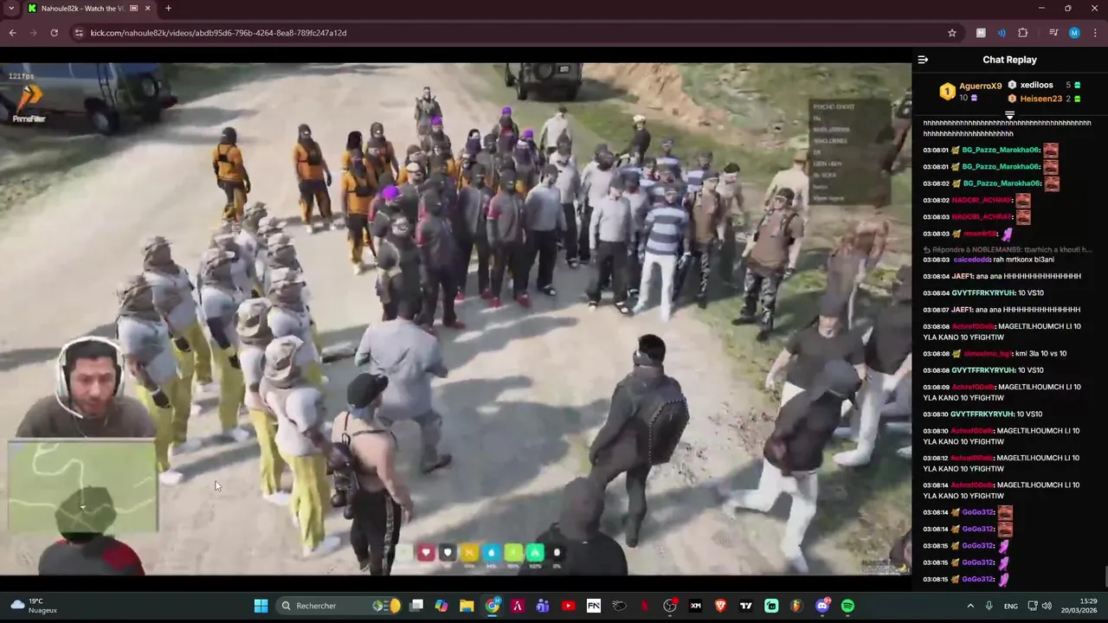Viewport: 1108px width, 623px height.
Task: Open YouTube taskbar icon
Action: (x=568, y=606)
